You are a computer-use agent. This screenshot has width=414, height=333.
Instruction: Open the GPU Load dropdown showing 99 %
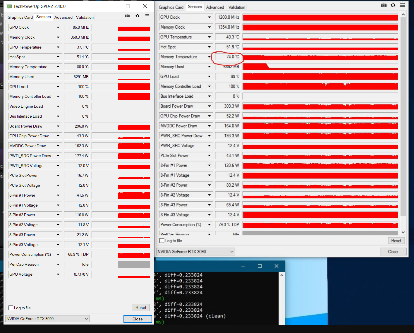pyautogui.click(x=209, y=76)
